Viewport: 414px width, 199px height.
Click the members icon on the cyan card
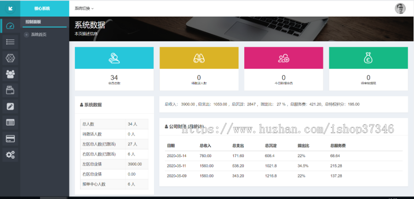click(x=114, y=58)
